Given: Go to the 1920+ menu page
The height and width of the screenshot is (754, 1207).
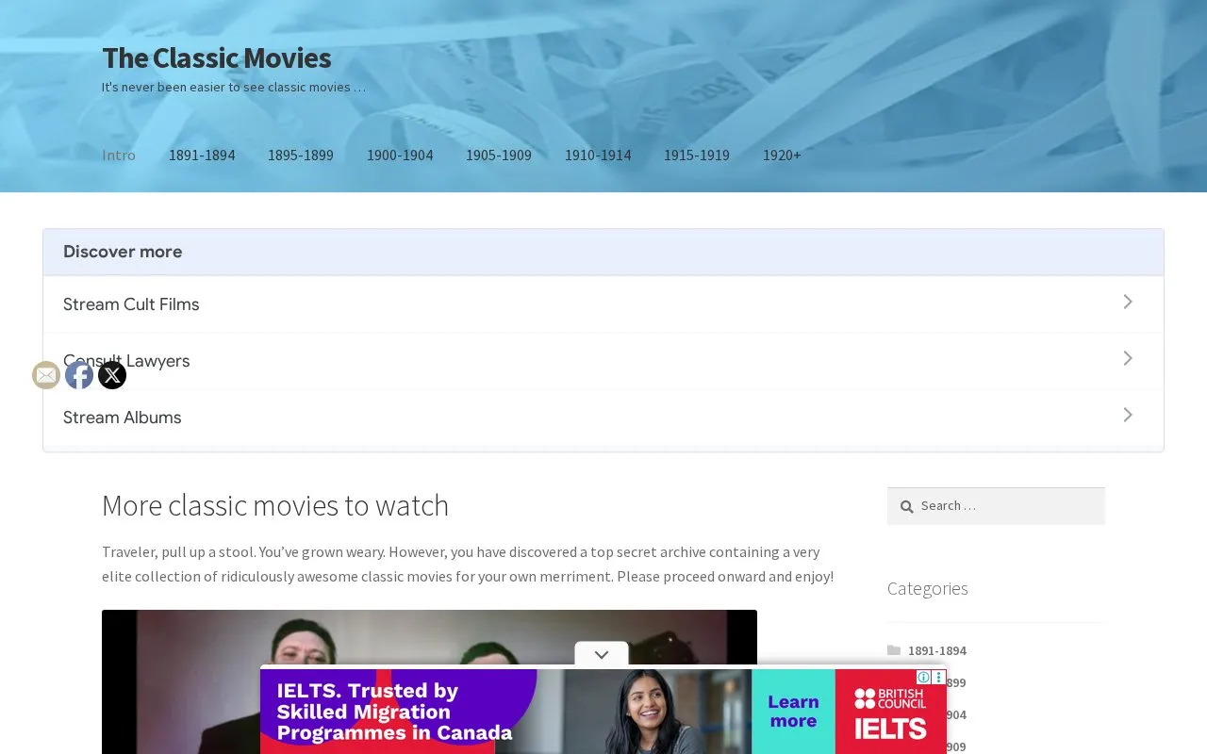Looking at the screenshot, I should 782,156.
